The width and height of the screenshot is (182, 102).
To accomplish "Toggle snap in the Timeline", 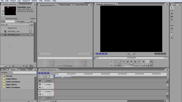I will (x=42, y=76).
